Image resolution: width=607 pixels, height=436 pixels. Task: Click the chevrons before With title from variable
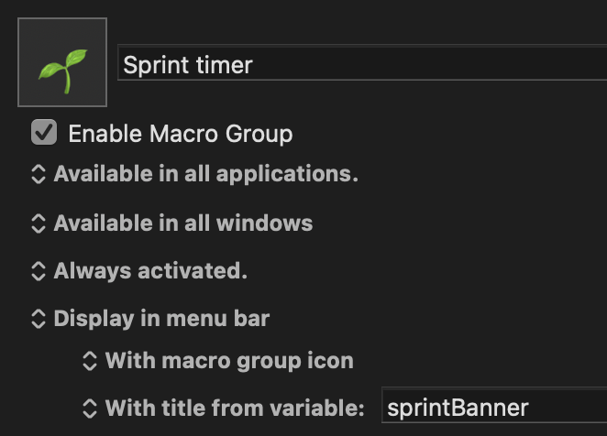tap(90, 408)
